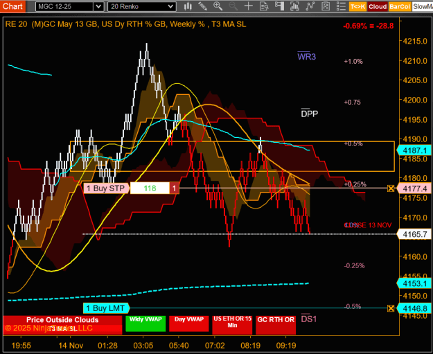433x354 pixels.
Task: Click the 4177.4 pink price marker
Action: (x=414, y=188)
